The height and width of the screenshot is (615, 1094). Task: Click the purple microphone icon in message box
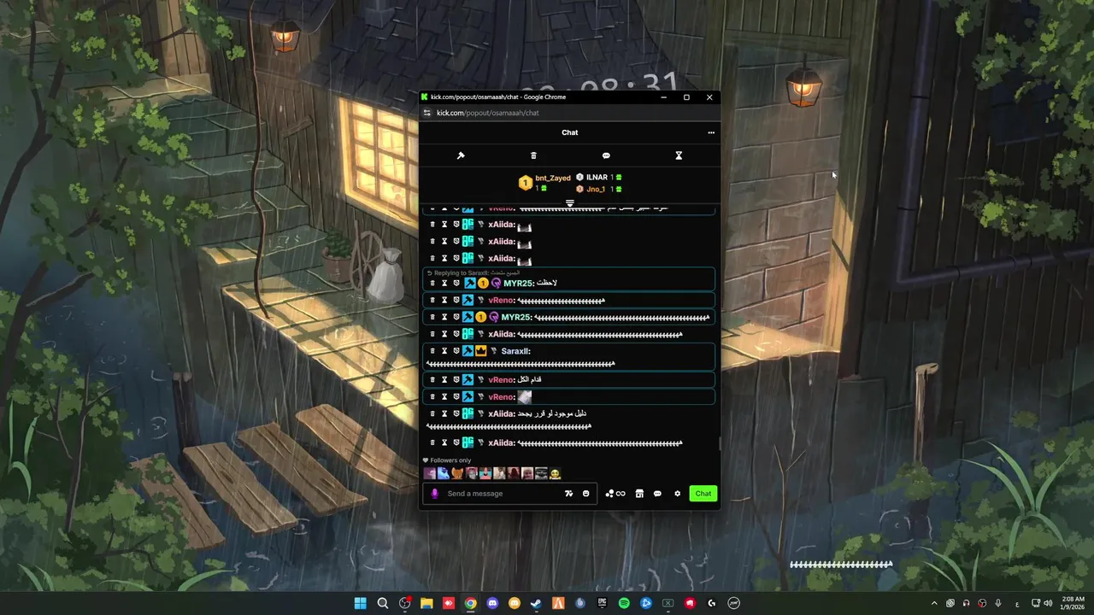(435, 493)
